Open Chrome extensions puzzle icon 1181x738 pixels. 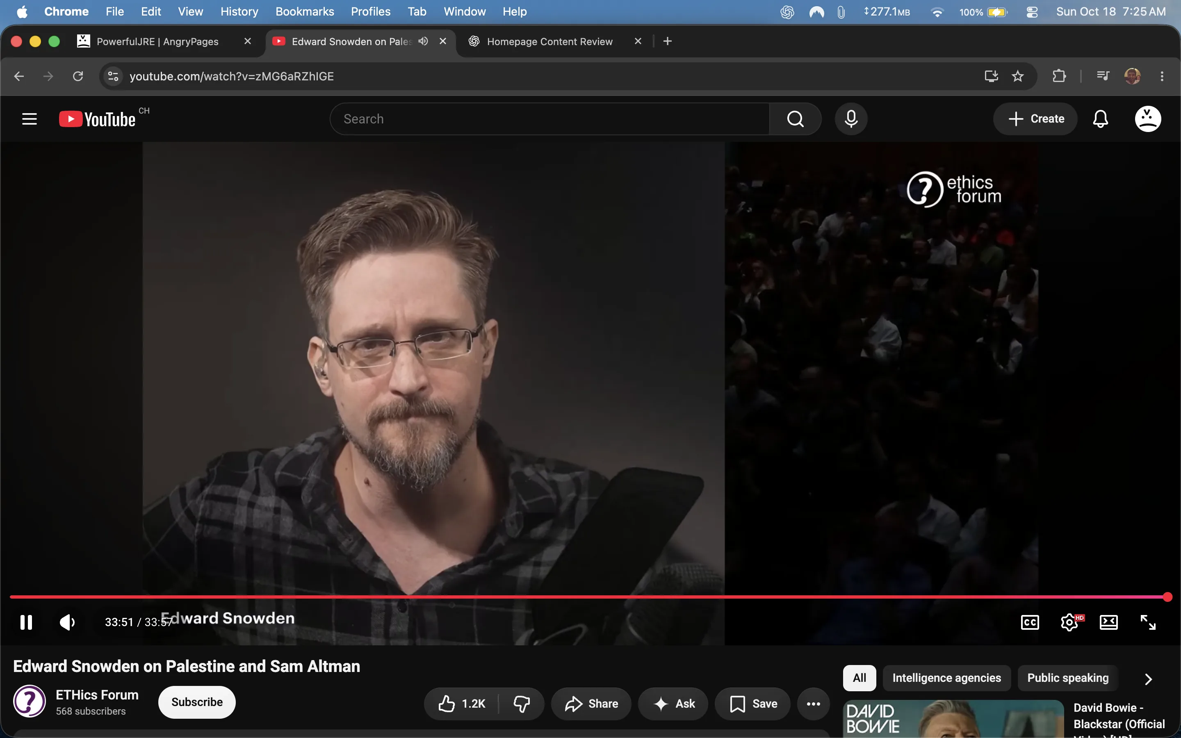click(1059, 76)
